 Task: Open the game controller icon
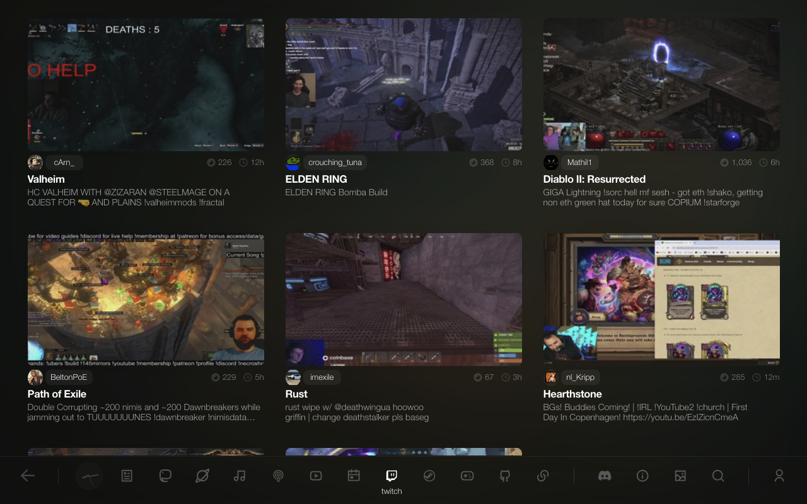click(x=467, y=476)
